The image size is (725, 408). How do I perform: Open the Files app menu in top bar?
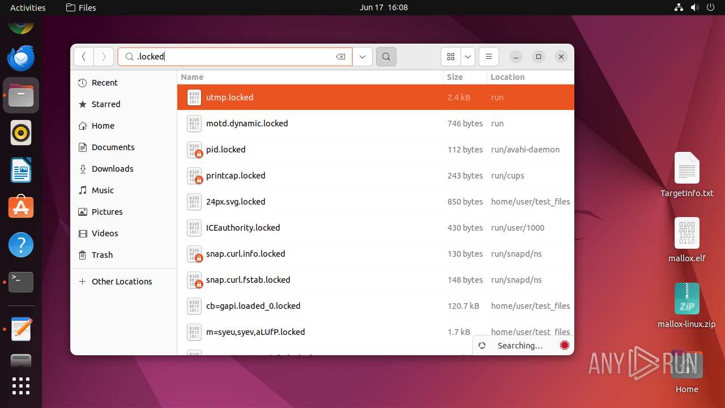pos(81,7)
